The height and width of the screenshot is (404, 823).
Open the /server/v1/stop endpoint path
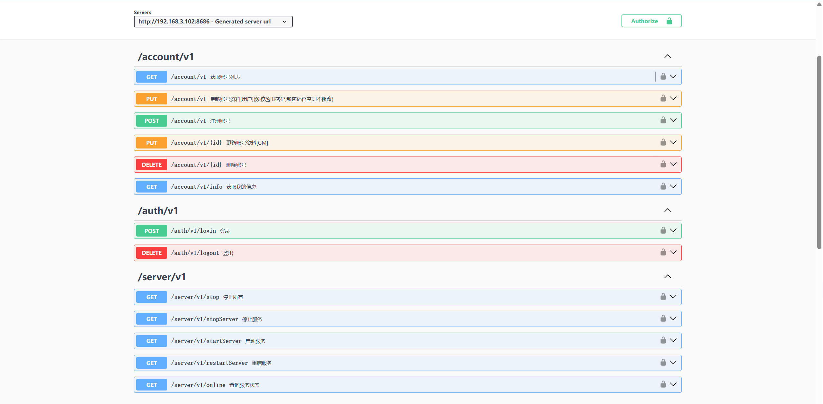coord(195,297)
